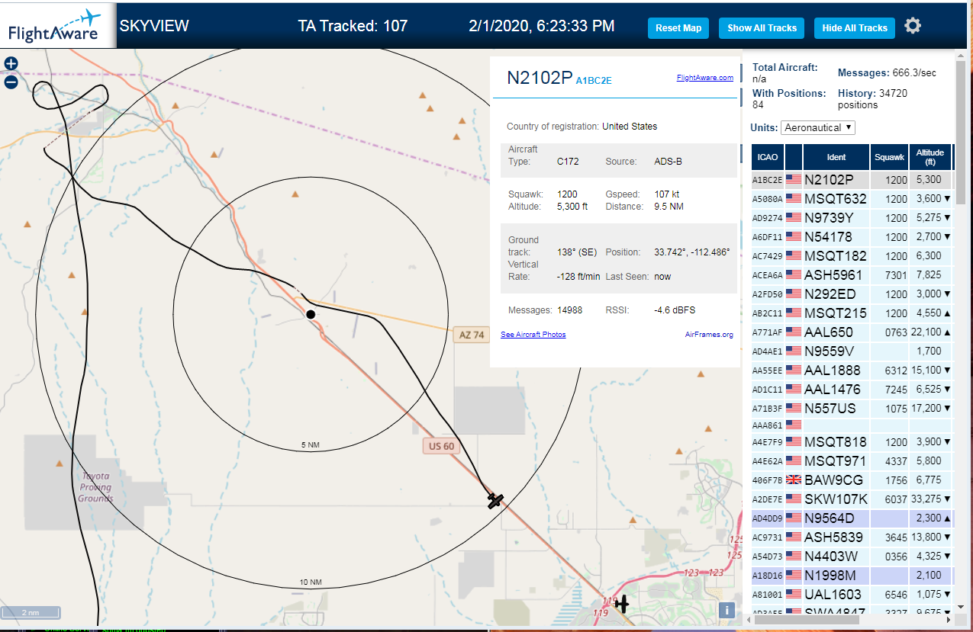Select the N557US aircraft row
This screenshot has width=973, height=632.
(852, 409)
